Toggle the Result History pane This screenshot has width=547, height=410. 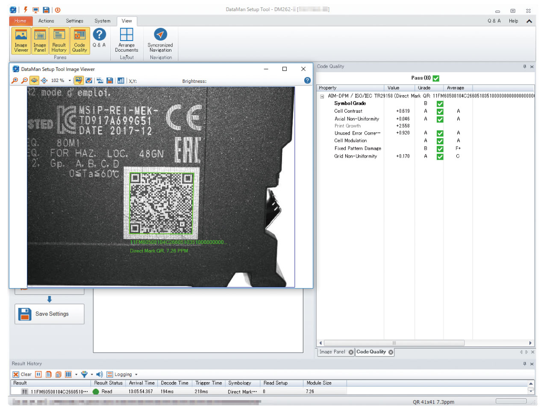coord(59,41)
